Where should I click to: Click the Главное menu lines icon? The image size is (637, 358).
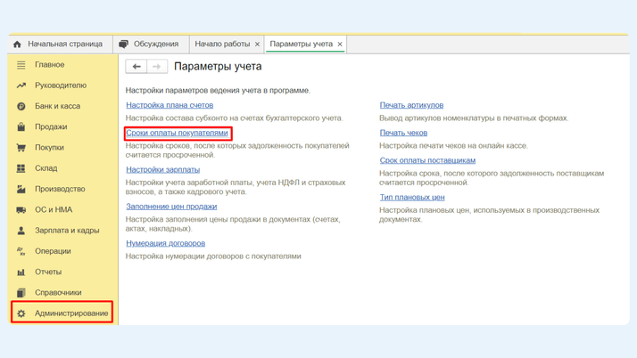21,65
